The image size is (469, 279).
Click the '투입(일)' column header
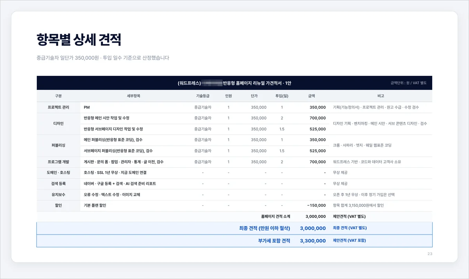point(282,96)
